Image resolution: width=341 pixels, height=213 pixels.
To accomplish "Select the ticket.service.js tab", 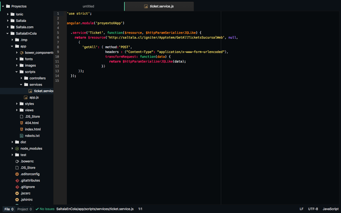I will click(x=159, y=6).
